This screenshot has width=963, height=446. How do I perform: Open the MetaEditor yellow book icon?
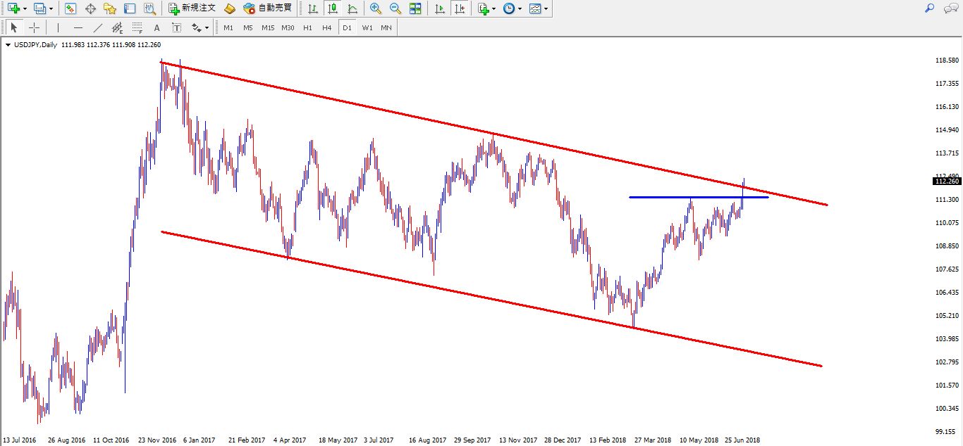coord(230,8)
